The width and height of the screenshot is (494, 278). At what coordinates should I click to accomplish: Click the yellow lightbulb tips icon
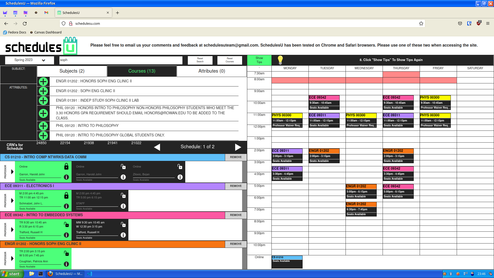click(280, 60)
